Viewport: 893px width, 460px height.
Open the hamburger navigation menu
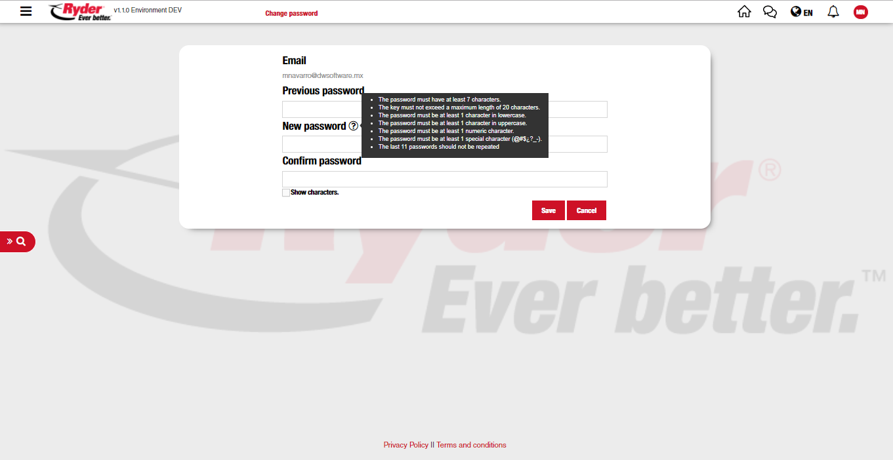[26, 11]
